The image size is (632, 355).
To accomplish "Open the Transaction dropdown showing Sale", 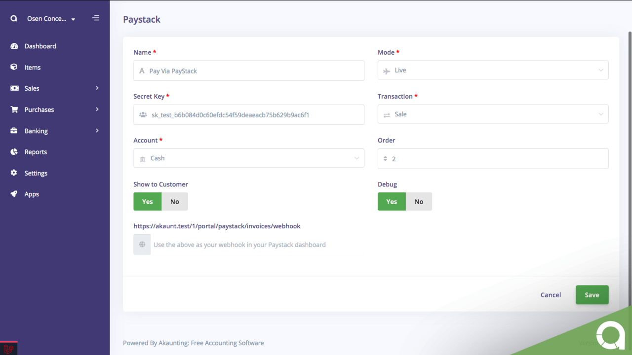I will (x=493, y=114).
